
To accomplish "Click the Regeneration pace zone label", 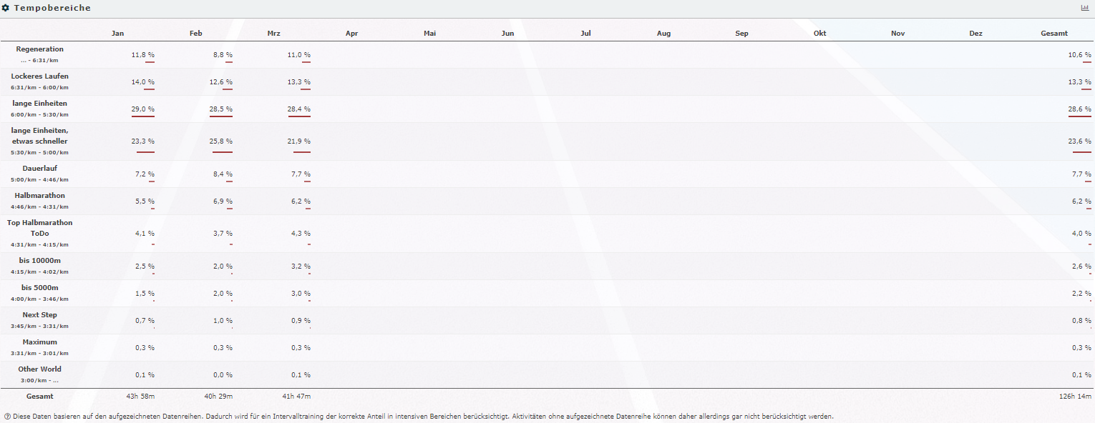I will (x=39, y=49).
